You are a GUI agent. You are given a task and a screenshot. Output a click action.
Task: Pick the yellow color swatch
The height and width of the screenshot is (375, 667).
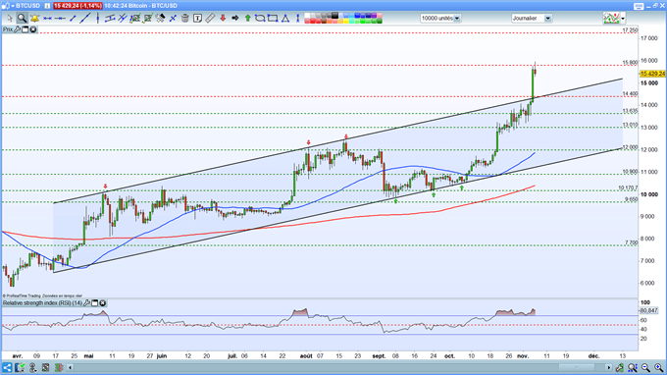click(345, 21)
